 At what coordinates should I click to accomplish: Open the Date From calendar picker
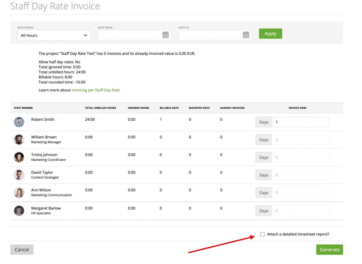pos(165,35)
